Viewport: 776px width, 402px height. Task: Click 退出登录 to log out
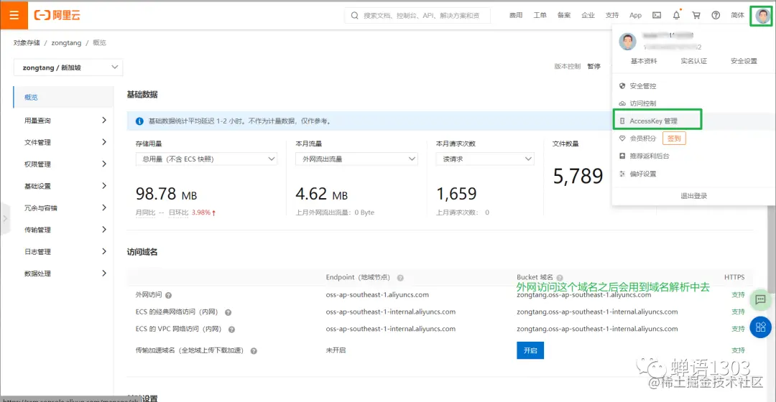pos(694,196)
